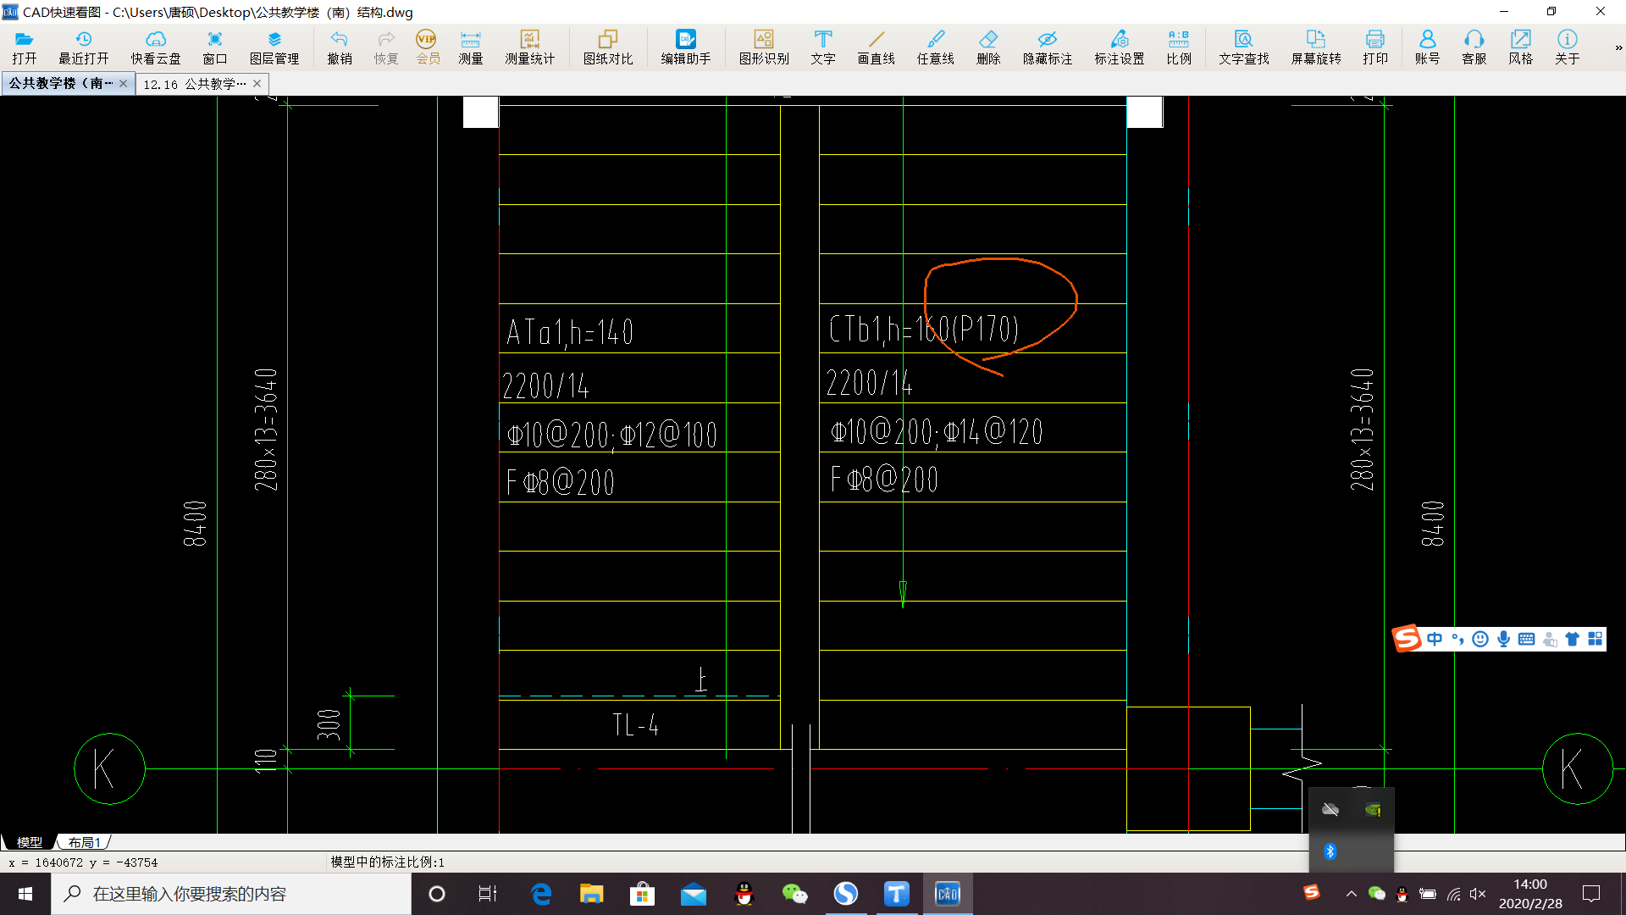Screen dimensions: 1626x915
Task: Open Windows Start menu
Action: pos(25,894)
